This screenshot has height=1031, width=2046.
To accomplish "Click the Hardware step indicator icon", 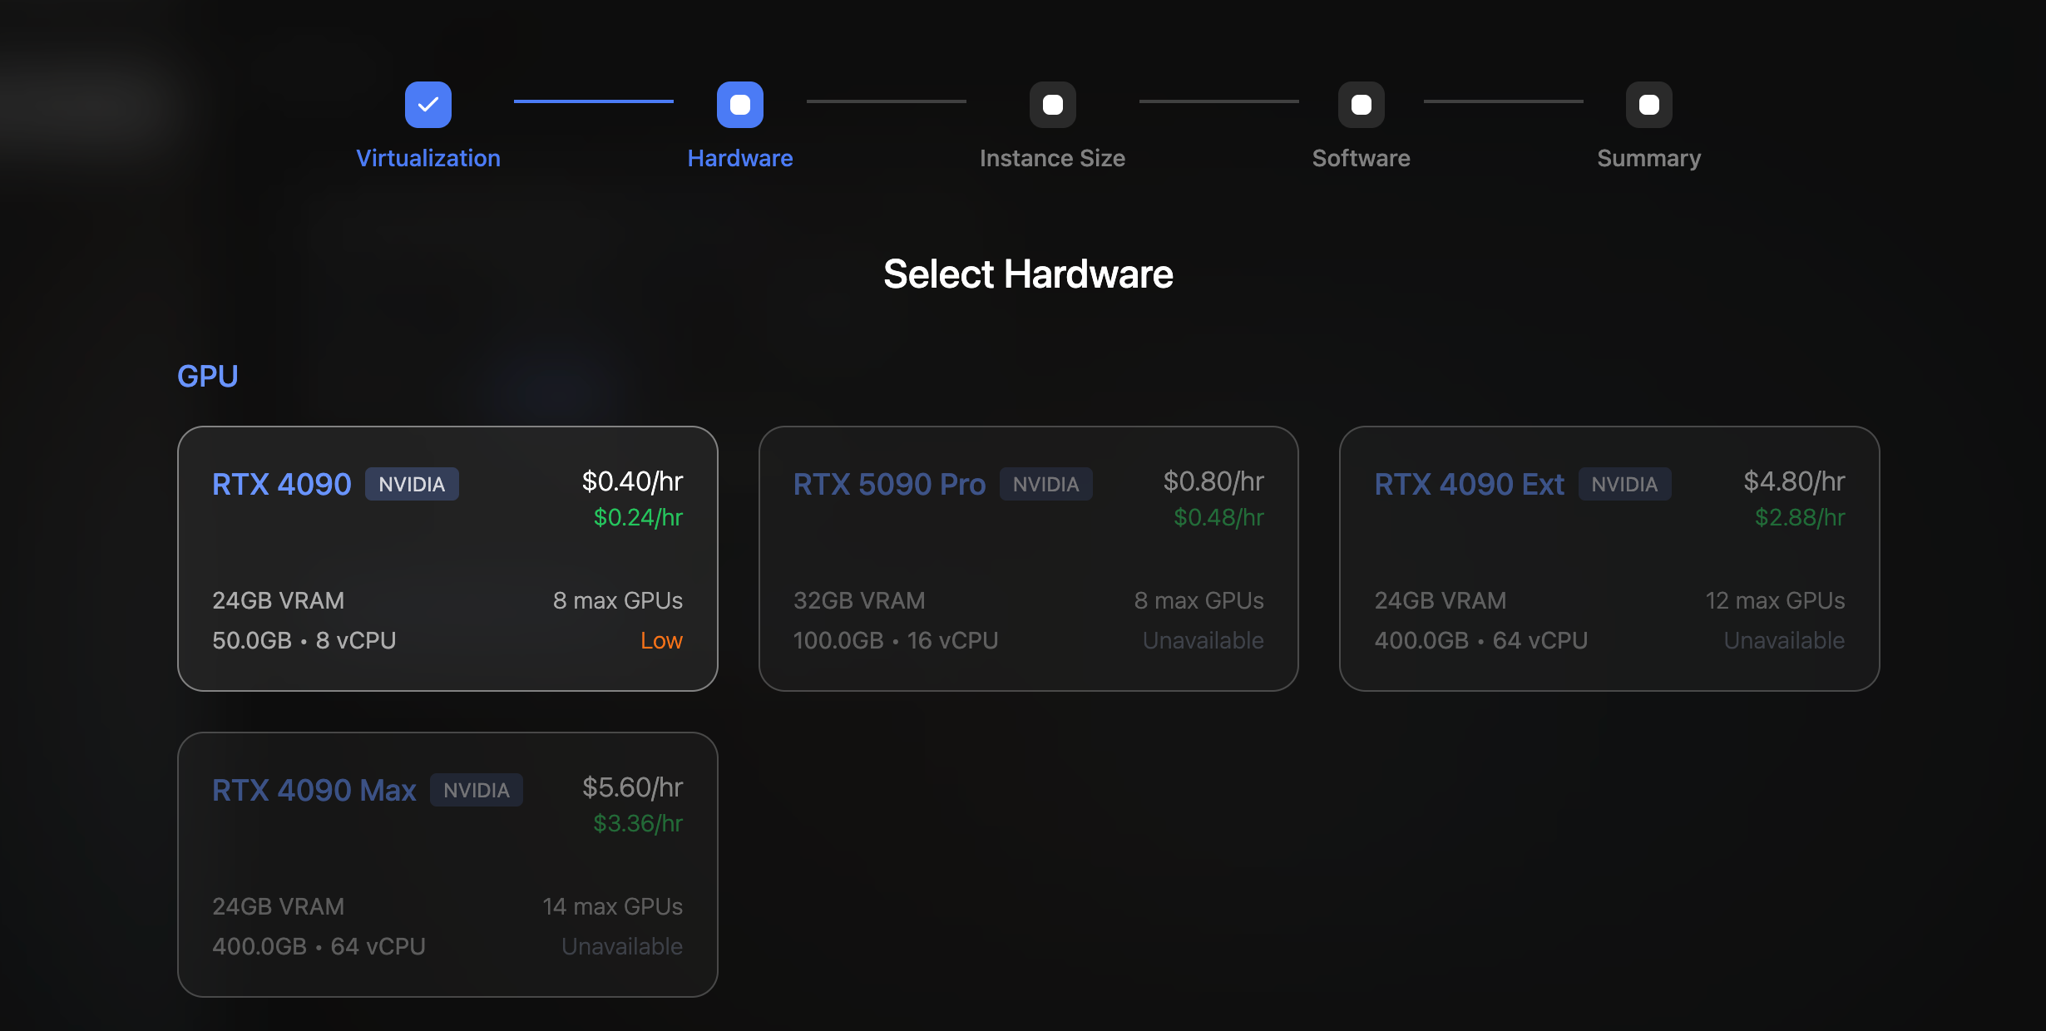I will point(739,104).
